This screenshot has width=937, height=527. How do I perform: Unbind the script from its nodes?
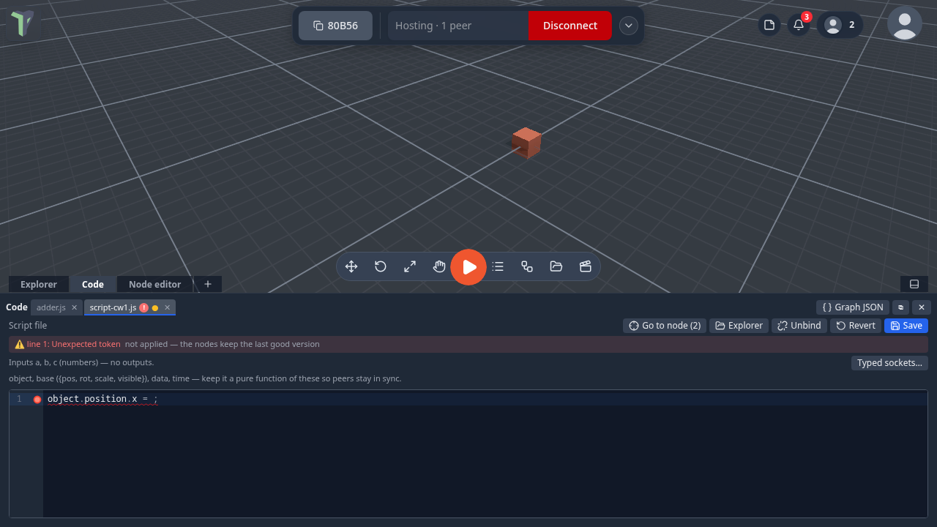coord(799,326)
